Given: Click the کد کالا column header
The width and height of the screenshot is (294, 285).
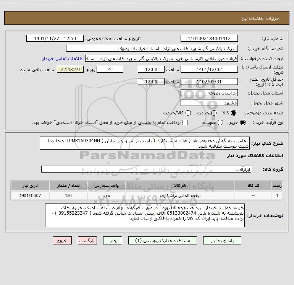Looking at the screenshot, I should (x=253, y=186).
